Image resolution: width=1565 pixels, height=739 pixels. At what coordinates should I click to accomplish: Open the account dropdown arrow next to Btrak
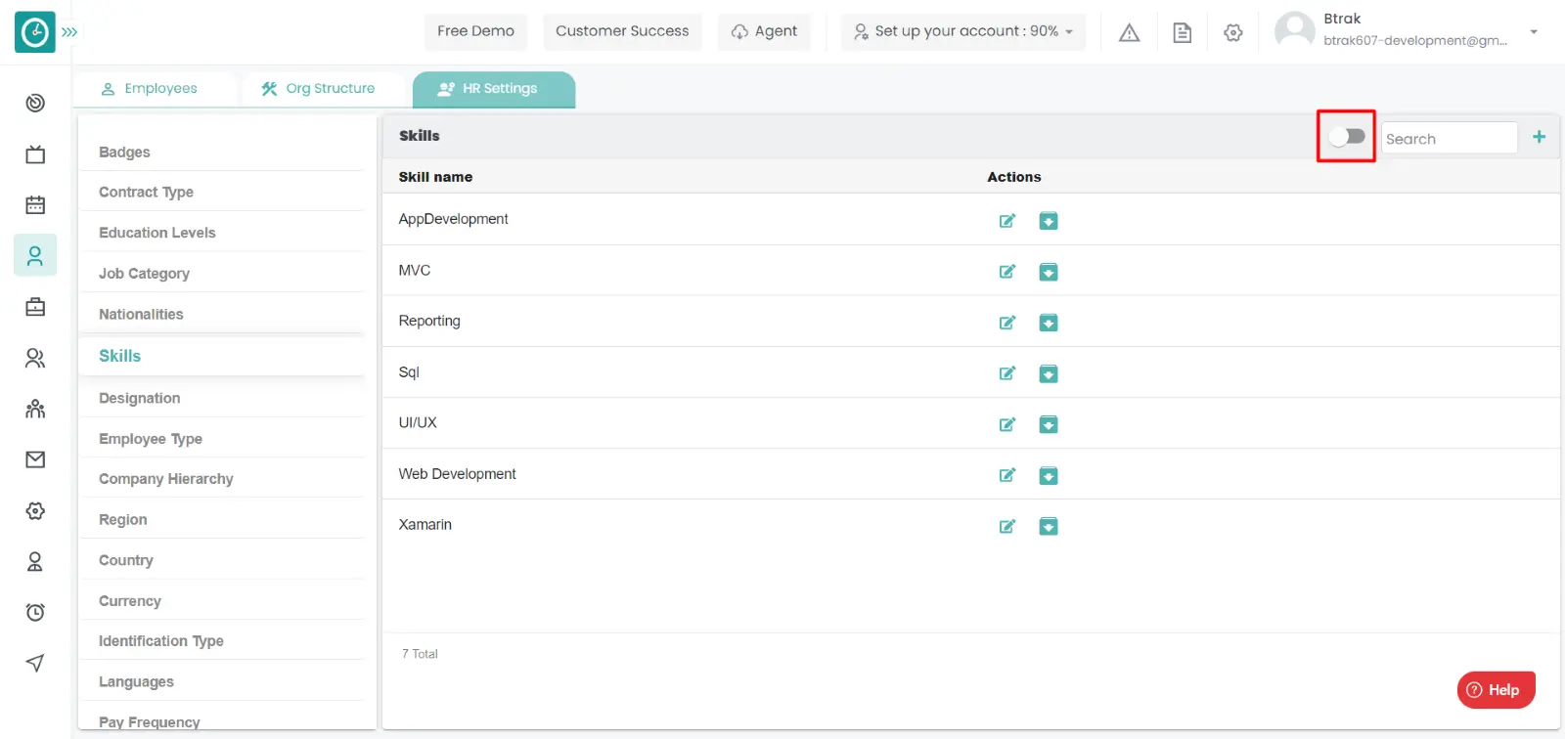(x=1534, y=32)
